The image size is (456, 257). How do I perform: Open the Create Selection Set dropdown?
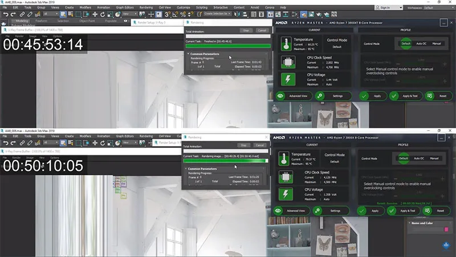click(x=217, y=14)
